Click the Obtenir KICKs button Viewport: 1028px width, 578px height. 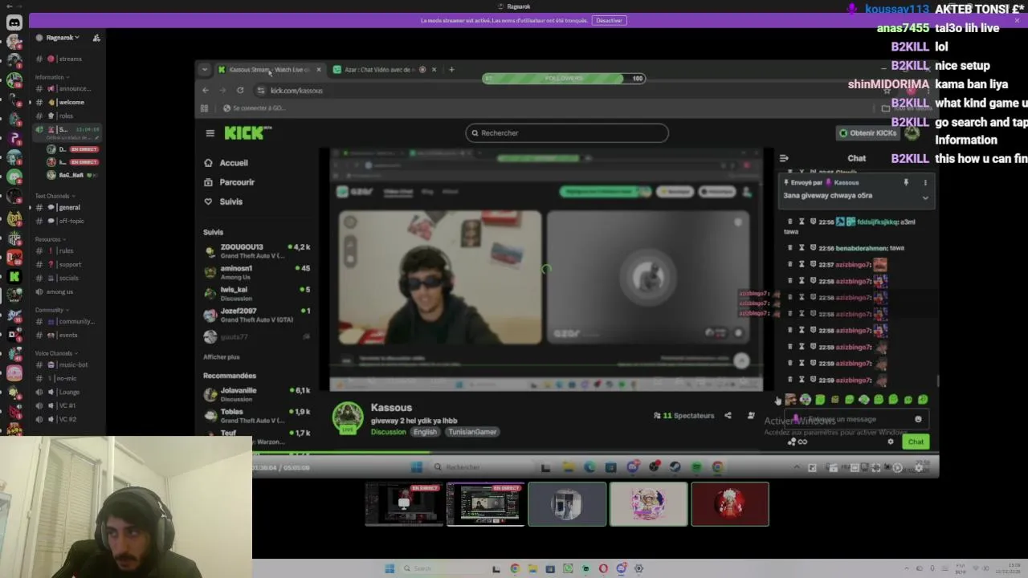click(x=867, y=133)
